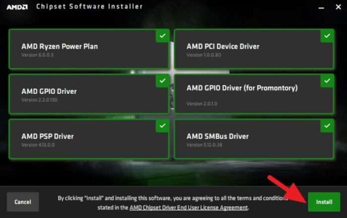
Task: Minimize the installer window
Action: click(x=321, y=7)
